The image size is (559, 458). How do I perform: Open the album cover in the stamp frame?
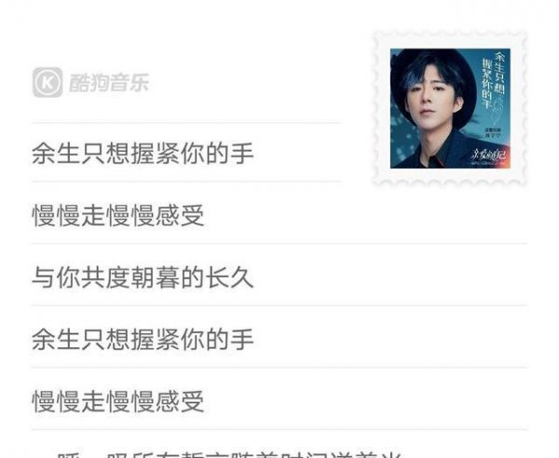coord(450,108)
